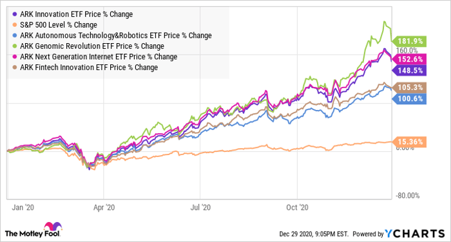451x242 pixels.
Task: Click The Motley Fool text logo
Action: click(x=32, y=234)
